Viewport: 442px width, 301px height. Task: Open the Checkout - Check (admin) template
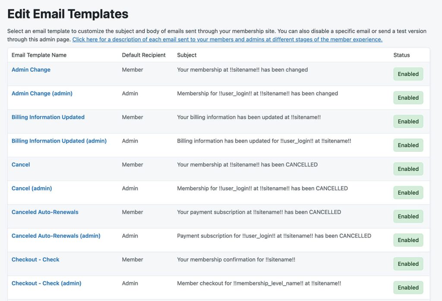(x=46, y=283)
